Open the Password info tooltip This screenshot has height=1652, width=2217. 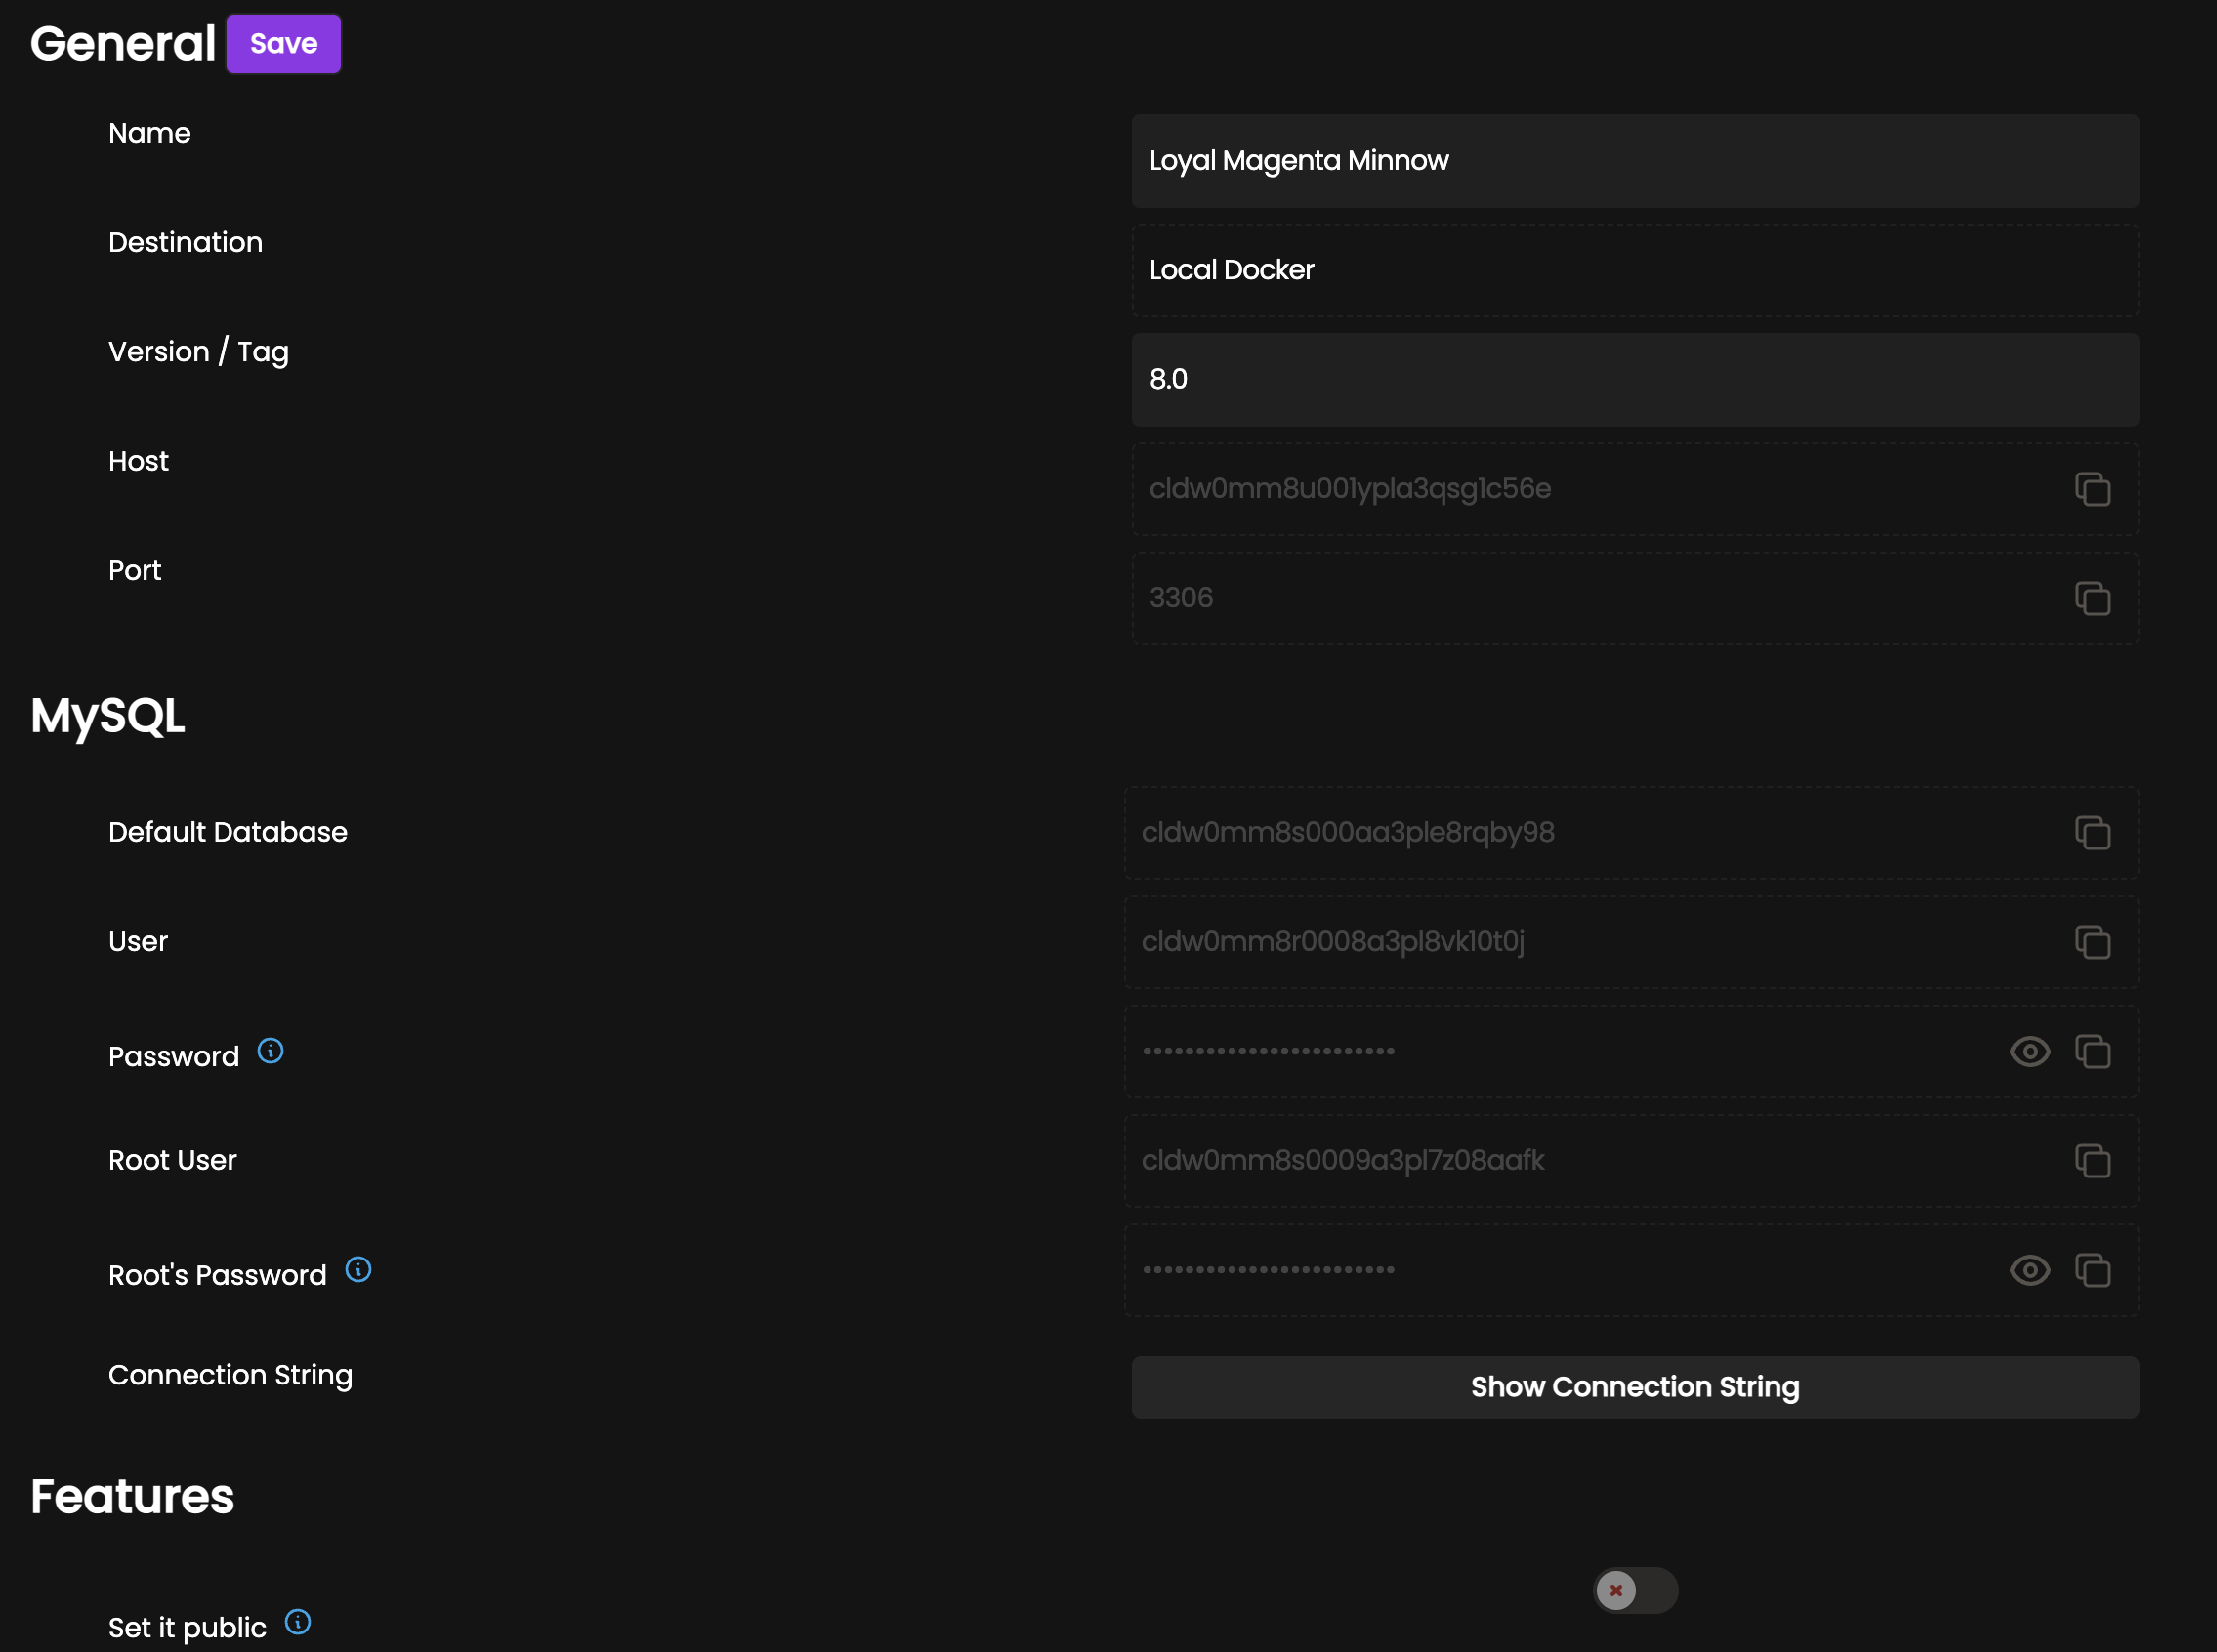pos(270,1051)
